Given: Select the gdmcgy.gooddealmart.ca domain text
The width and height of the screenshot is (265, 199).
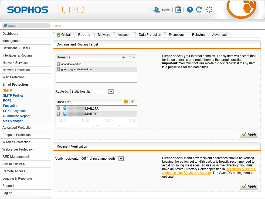Looking at the screenshot, I should (x=76, y=69).
